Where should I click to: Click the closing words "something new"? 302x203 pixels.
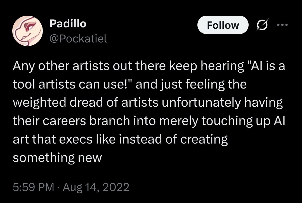click(x=57, y=158)
